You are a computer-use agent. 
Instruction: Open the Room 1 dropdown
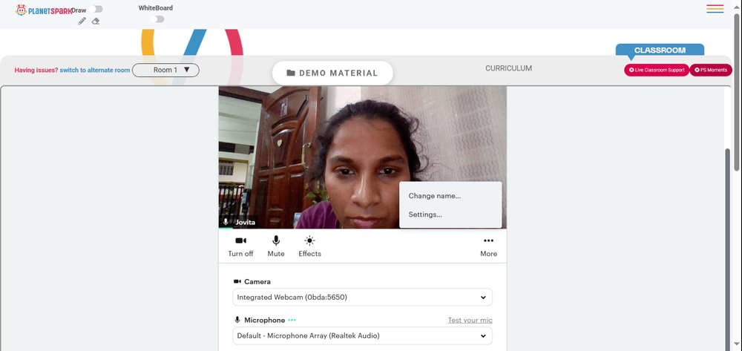[165, 70]
